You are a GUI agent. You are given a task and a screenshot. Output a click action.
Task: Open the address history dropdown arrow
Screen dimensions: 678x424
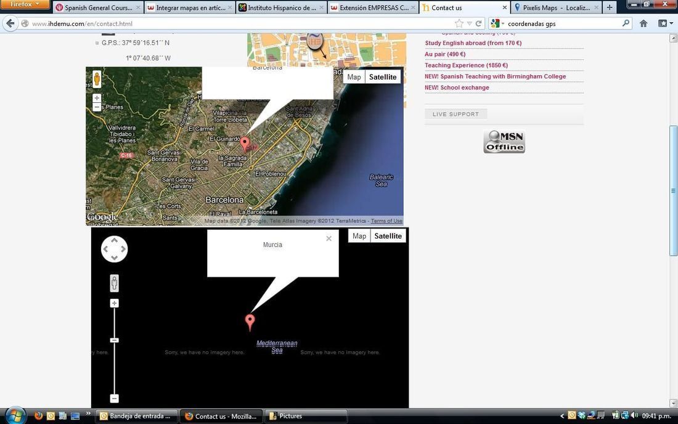click(x=469, y=24)
